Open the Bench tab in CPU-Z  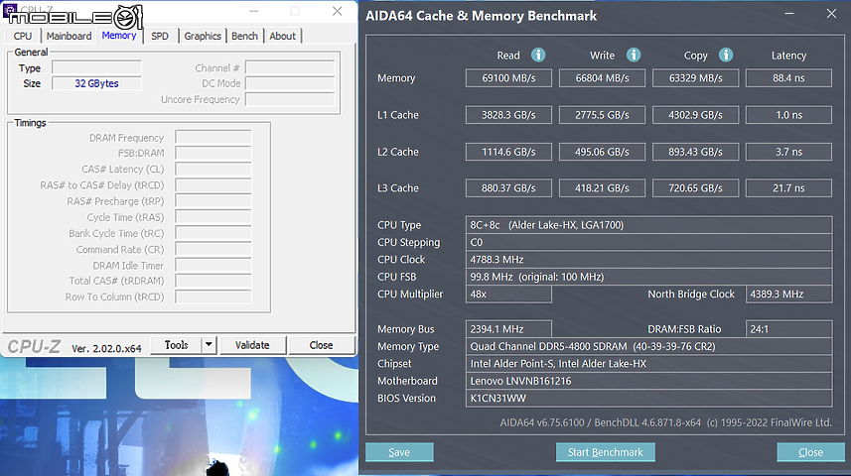pyautogui.click(x=244, y=36)
